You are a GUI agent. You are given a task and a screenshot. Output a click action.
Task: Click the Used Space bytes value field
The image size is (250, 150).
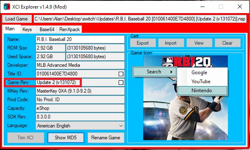[95, 57]
